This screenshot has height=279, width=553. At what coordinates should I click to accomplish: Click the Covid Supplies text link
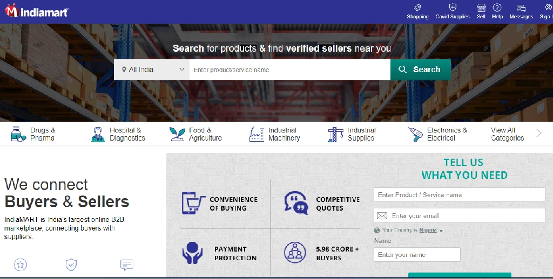point(453,17)
